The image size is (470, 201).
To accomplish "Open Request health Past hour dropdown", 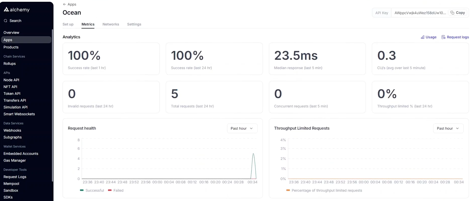I will tap(242, 128).
